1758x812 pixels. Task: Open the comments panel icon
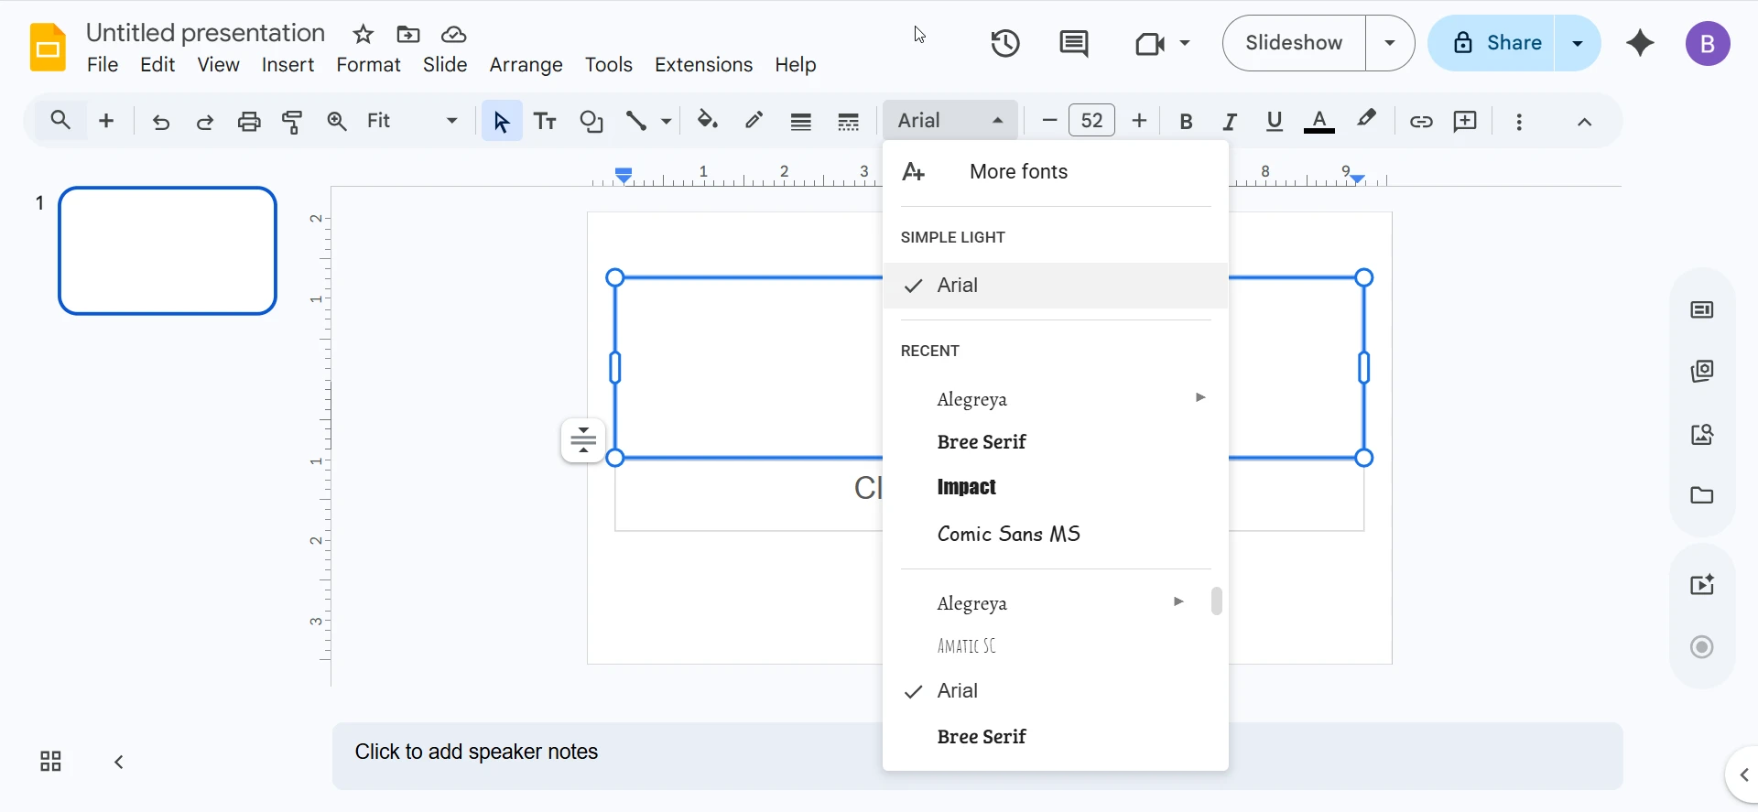[x=1073, y=43]
